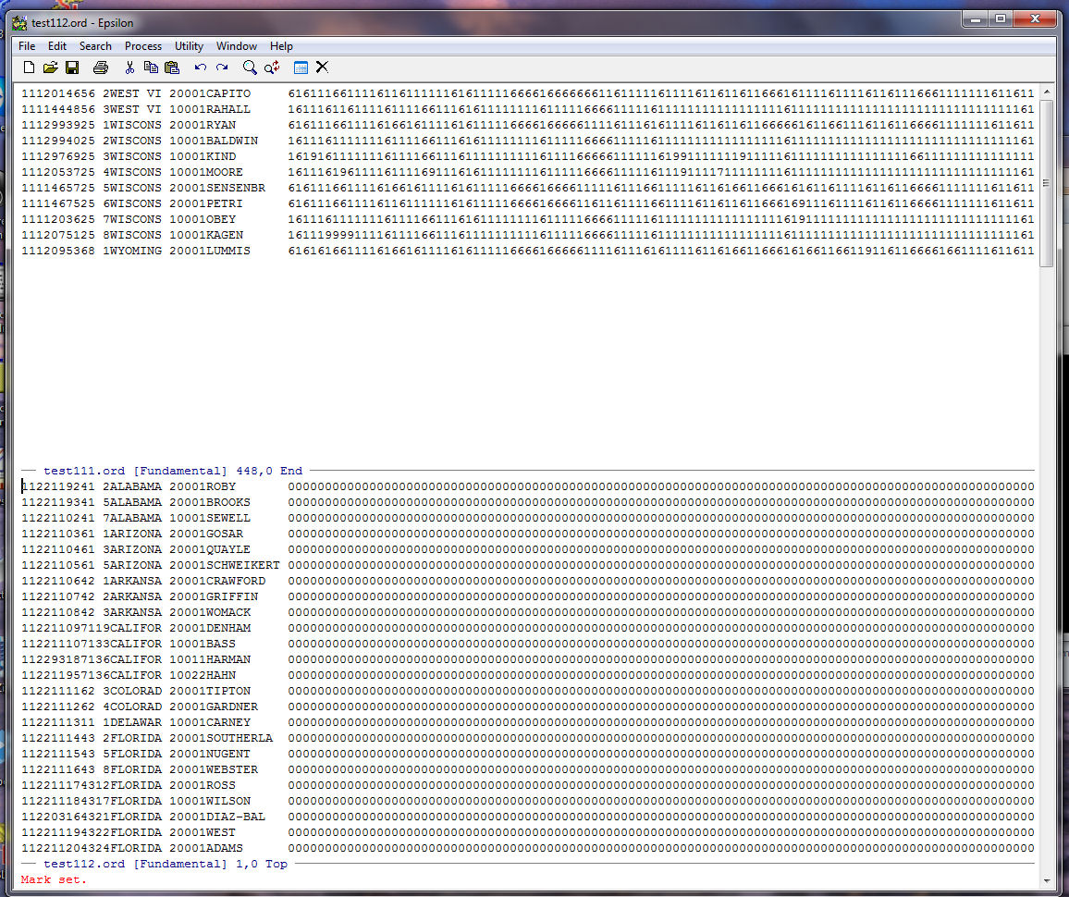
Task: Click the black X toolbar icon
Action: coord(322,67)
